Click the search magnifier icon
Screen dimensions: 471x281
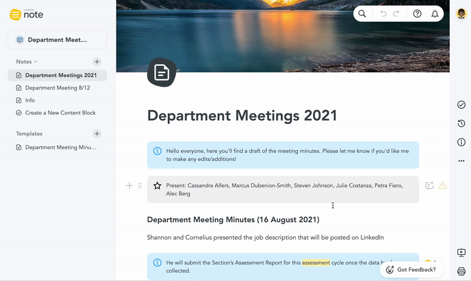[362, 14]
